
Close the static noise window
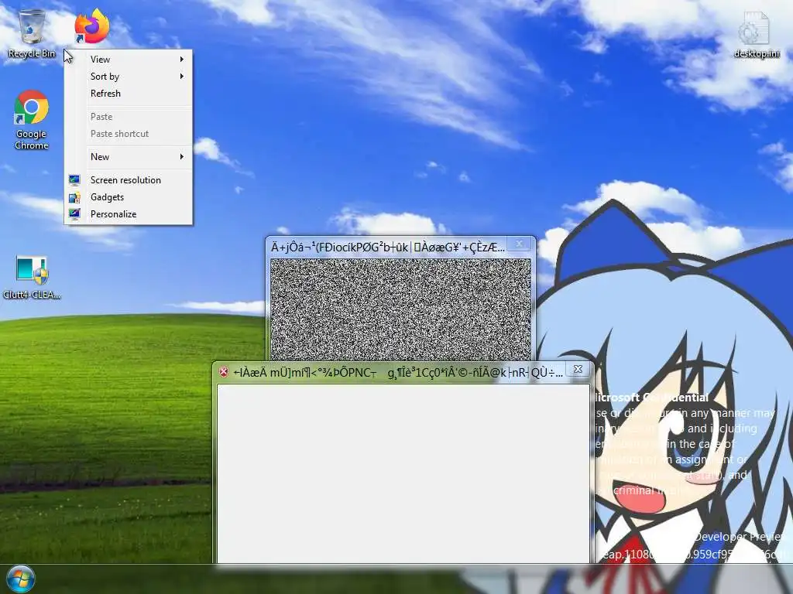point(520,244)
